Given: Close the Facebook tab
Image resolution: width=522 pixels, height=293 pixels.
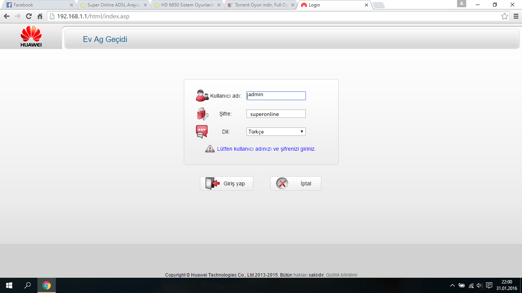Looking at the screenshot, I should [x=71, y=5].
